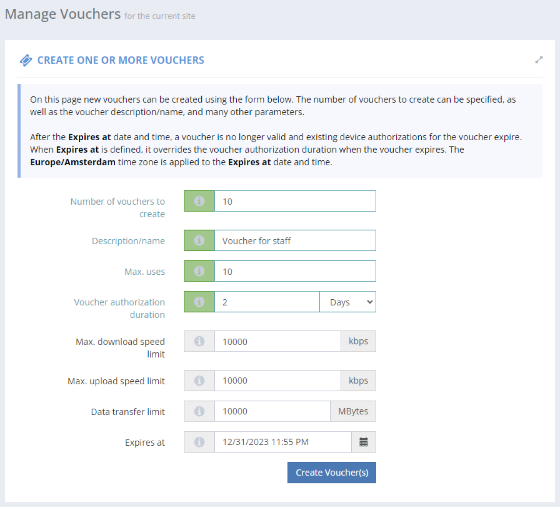Select the Max. download speed limit field
The width and height of the screenshot is (560, 507).
point(277,341)
